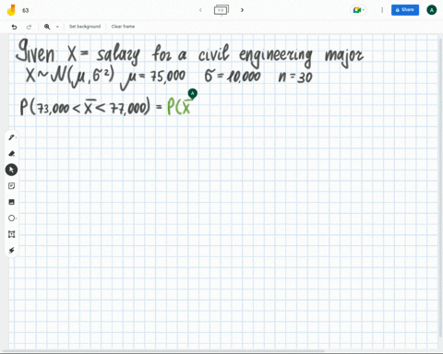The width and height of the screenshot is (443, 354).
Task: Select the Pen tool
Action: (x=12, y=137)
